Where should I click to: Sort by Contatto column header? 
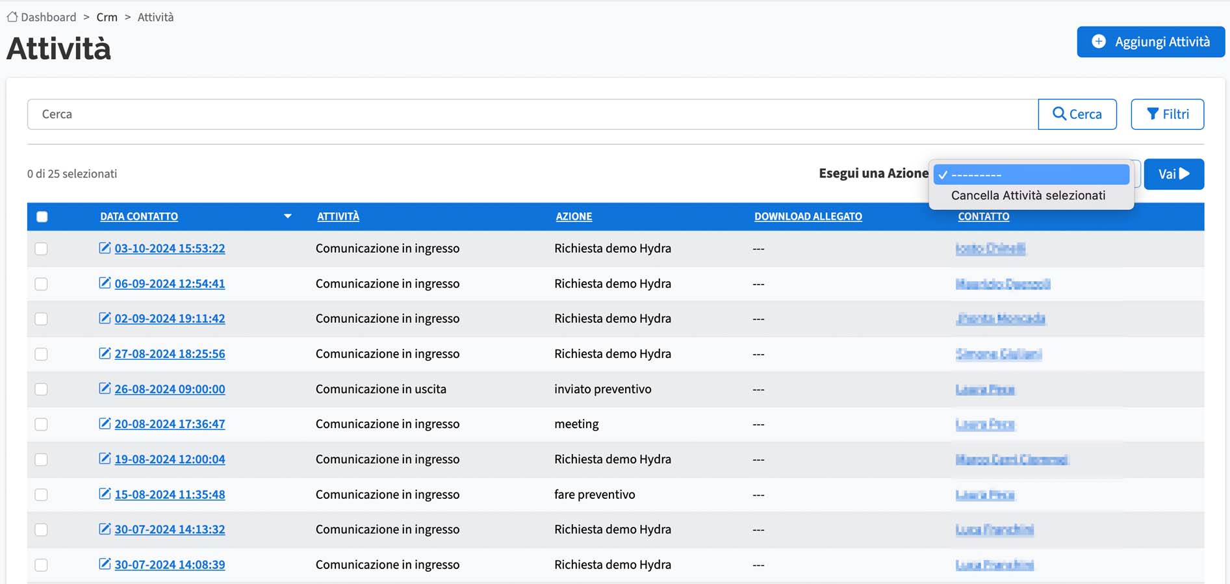pos(984,216)
